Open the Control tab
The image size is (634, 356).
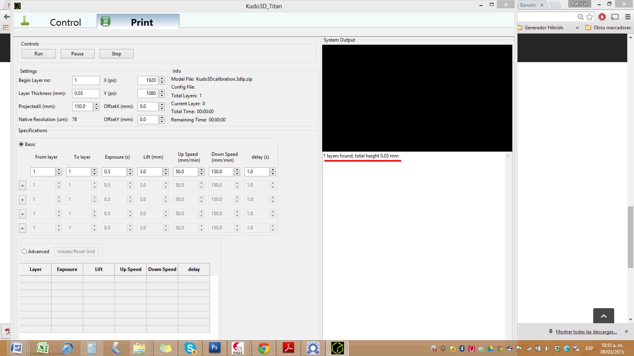(55, 22)
